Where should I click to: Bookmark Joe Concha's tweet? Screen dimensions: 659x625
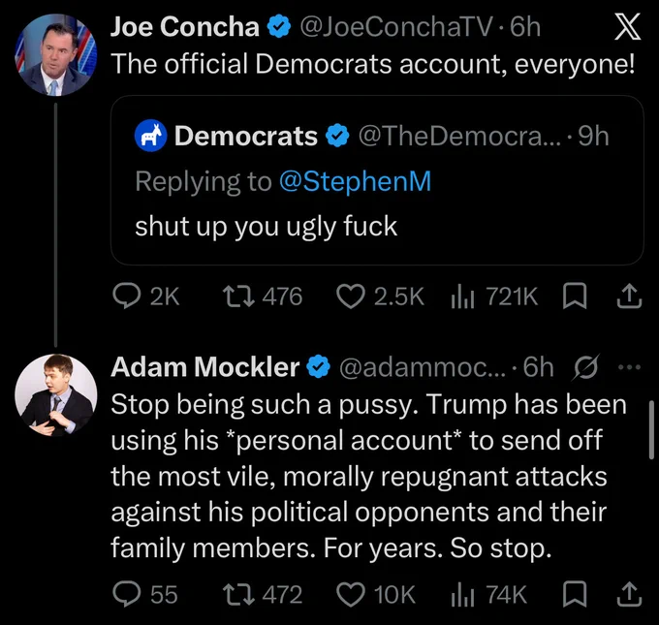575,297
